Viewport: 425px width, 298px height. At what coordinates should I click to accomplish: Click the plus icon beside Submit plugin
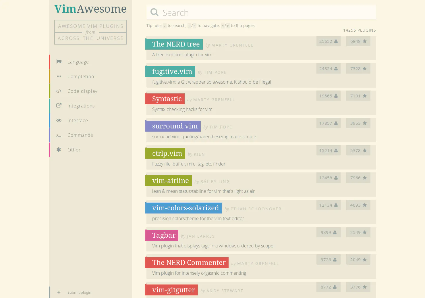[59, 292]
